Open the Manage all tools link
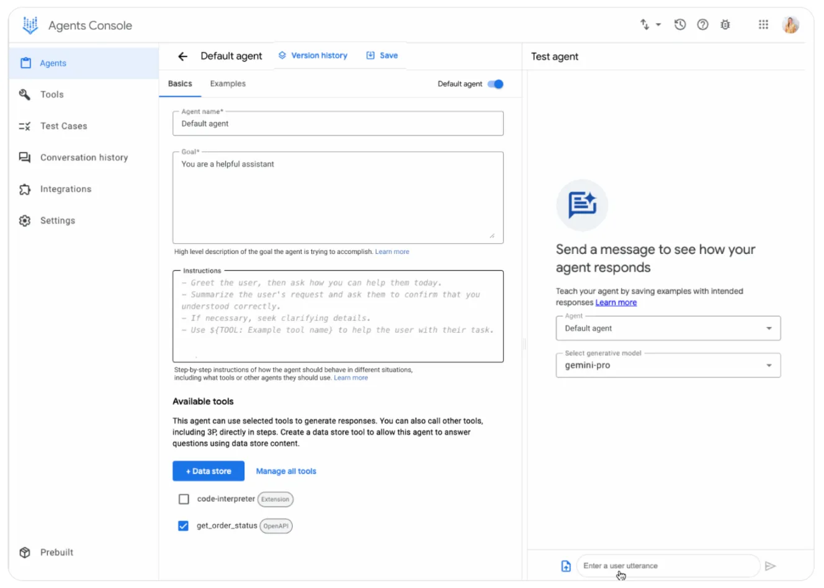The height and width of the screenshot is (588, 824). (286, 471)
